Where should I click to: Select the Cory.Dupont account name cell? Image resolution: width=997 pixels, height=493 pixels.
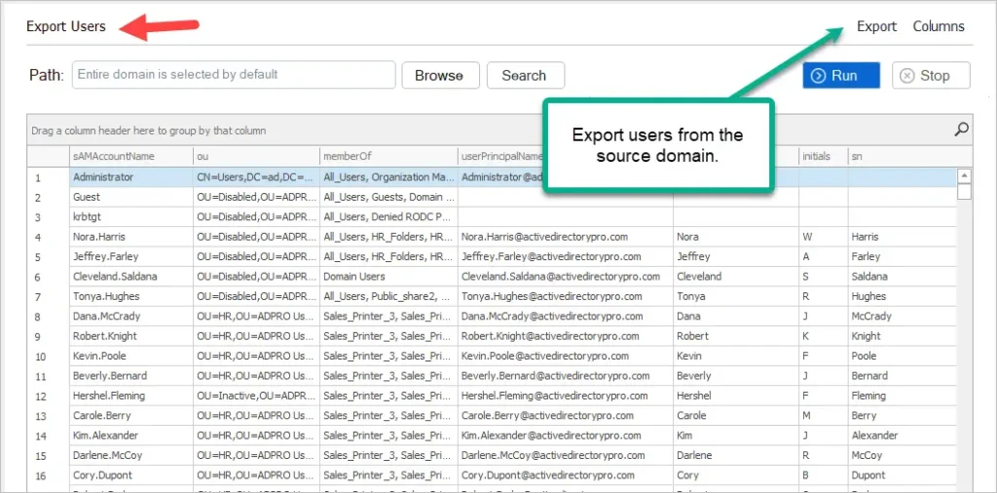[x=131, y=474]
